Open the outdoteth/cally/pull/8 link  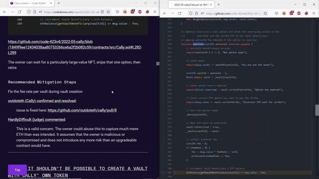click(82, 110)
